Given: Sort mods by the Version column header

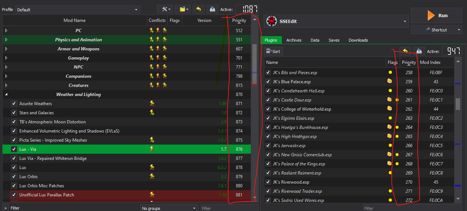Looking at the screenshot, I should (x=204, y=20).
